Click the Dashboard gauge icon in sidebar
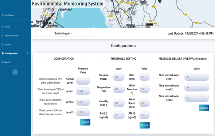The width and height of the screenshot is (215, 136). coord(3,15)
